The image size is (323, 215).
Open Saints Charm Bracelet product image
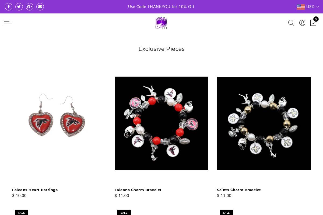(264, 123)
